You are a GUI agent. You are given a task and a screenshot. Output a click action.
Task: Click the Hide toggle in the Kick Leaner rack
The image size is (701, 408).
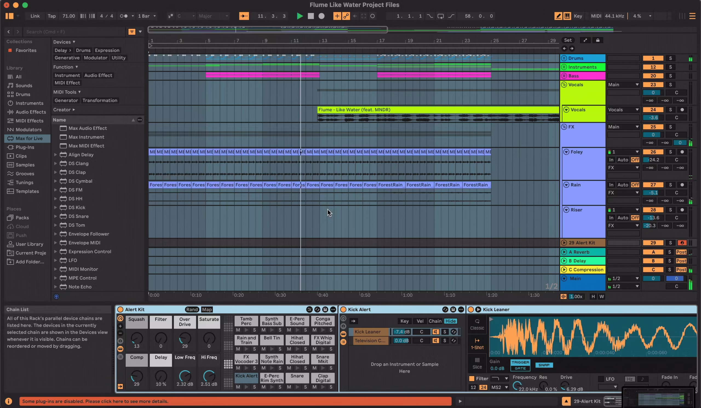(451, 321)
